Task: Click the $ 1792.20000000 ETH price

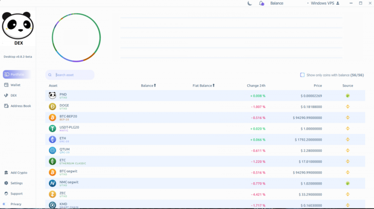Action: coord(308,140)
